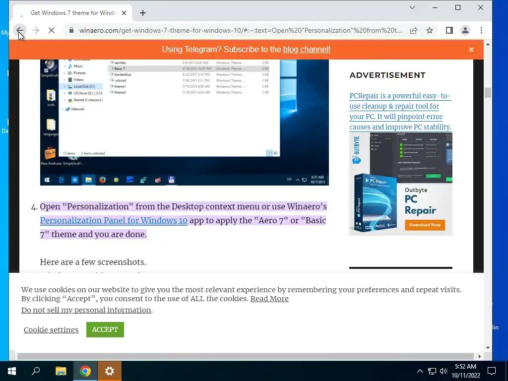This screenshot has width=508, height=381.
Task: Open the tab search chevron
Action: 412,7
